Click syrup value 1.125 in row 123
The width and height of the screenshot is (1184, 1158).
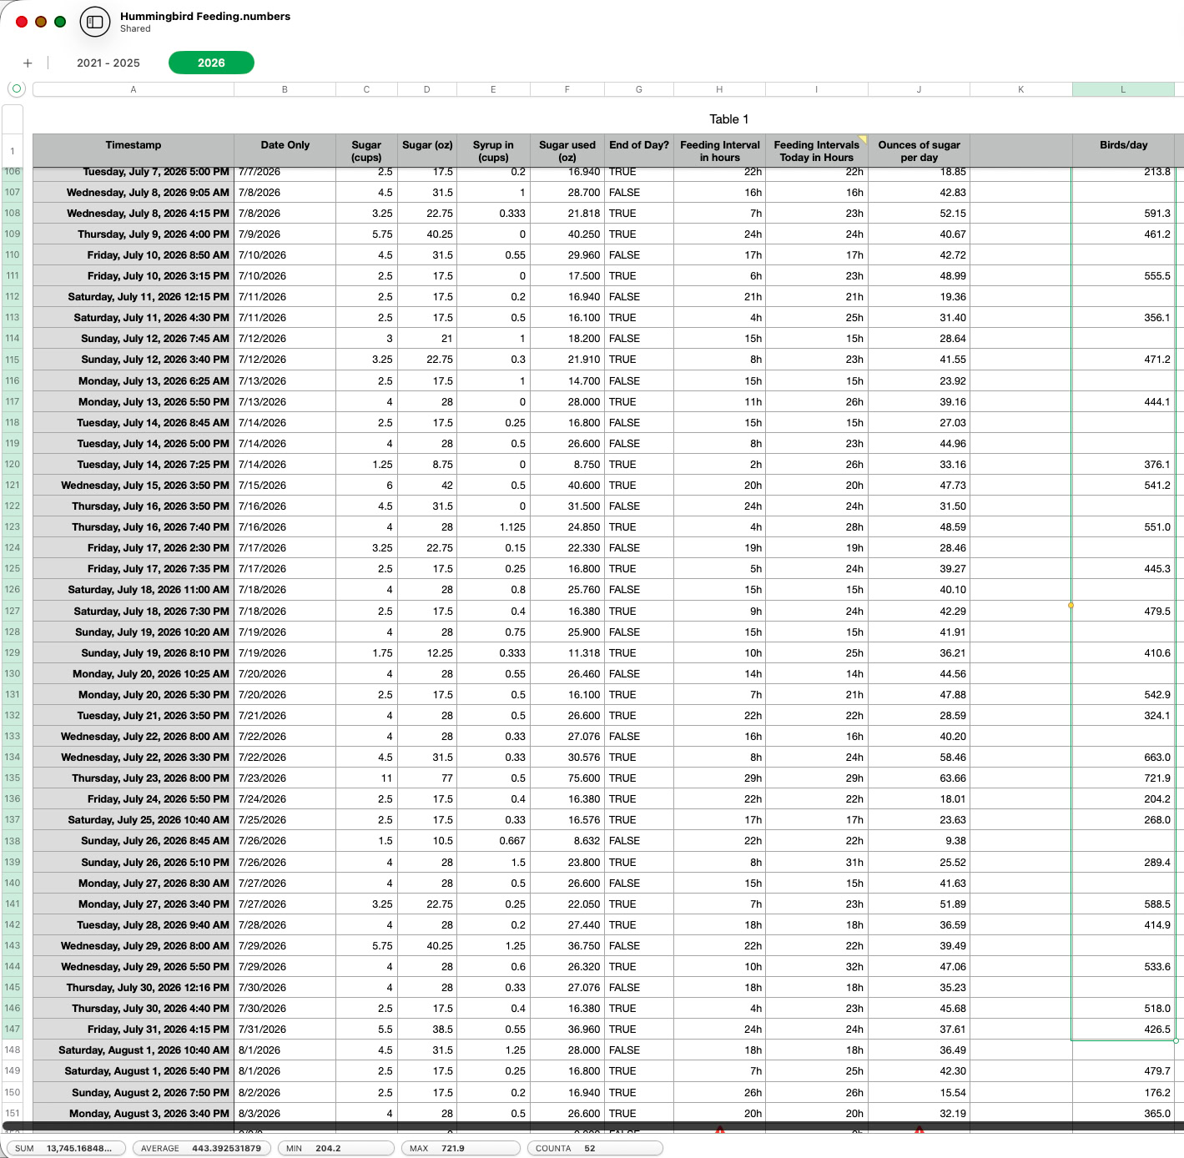click(x=493, y=526)
